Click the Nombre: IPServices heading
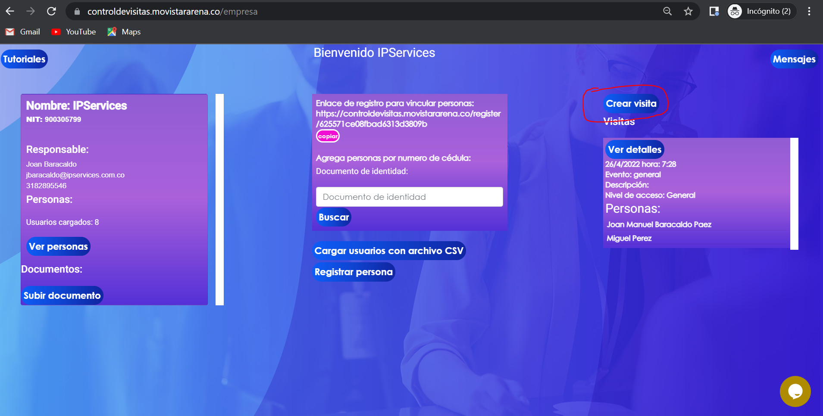 [76, 106]
